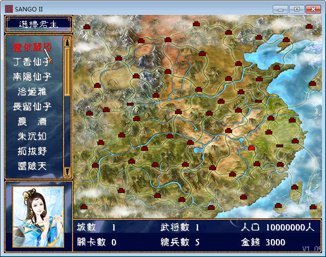
Task: Select the city on the far-east landmass across the sea
Action: tap(312, 83)
